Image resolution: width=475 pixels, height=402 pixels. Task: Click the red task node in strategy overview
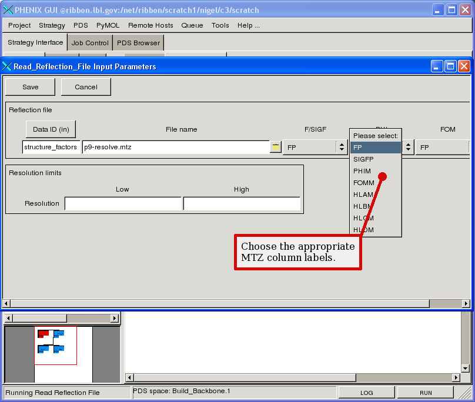tap(43, 334)
